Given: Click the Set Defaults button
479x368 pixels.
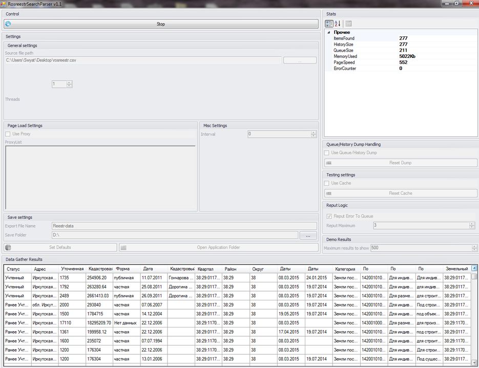Looking at the screenshot, I should click(x=60, y=247).
